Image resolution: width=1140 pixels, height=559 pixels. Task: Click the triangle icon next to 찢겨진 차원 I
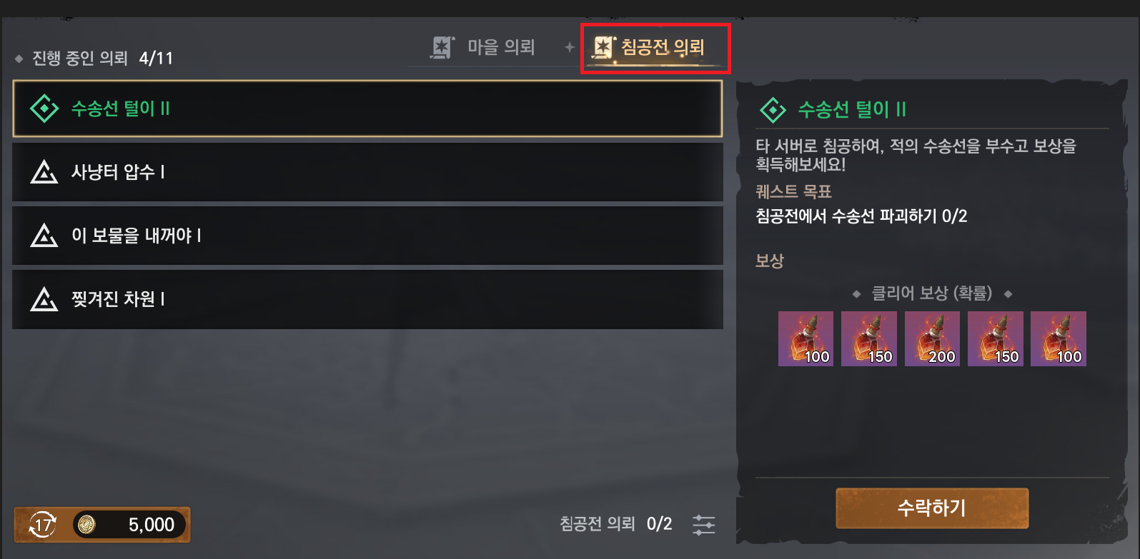(x=44, y=299)
